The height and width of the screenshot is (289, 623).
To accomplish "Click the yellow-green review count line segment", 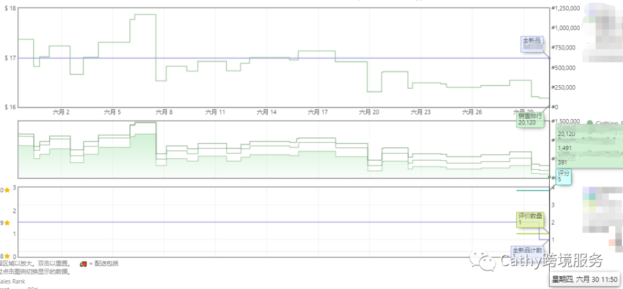I will tap(533, 234).
